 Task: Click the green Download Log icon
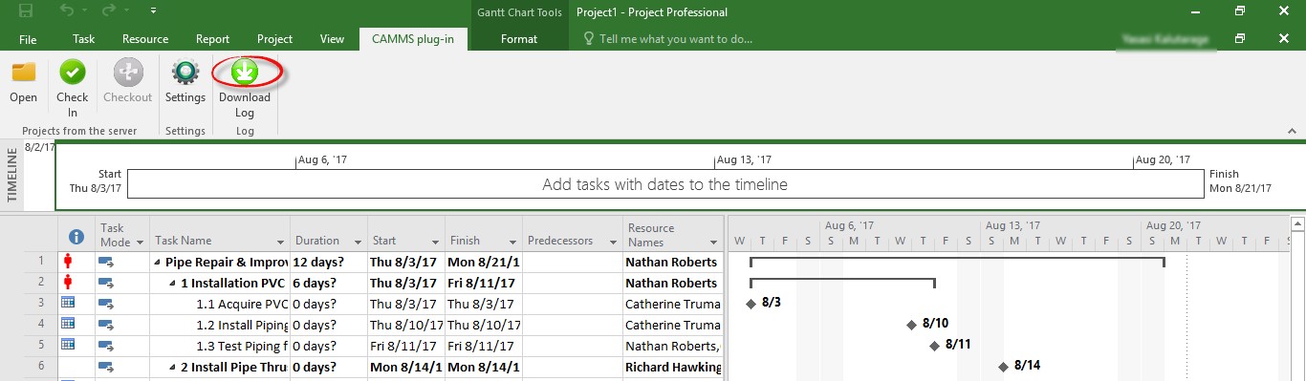[245, 72]
